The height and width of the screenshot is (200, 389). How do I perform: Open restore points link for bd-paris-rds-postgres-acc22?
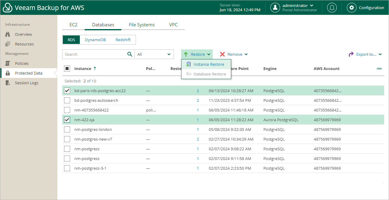(x=198, y=91)
